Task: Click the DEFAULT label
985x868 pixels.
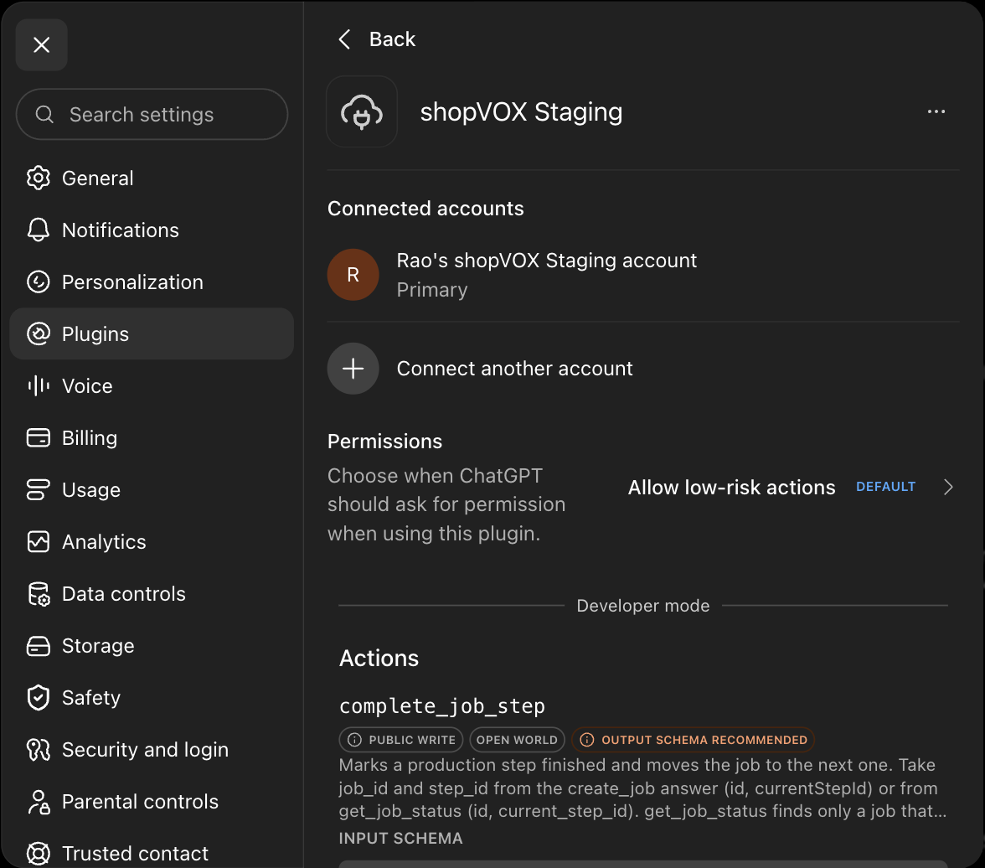Action: pyautogui.click(x=885, y=487)
